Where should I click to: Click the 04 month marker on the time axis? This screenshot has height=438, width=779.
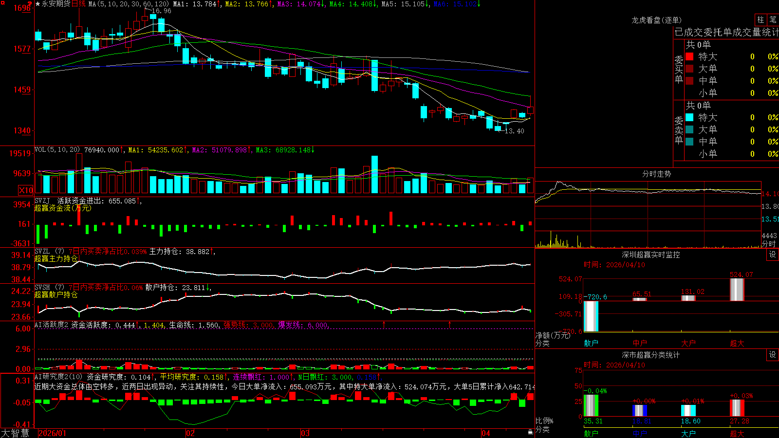(x=486, y=433)
